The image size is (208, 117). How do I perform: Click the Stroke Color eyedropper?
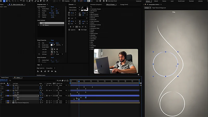[x=54, y=45]
